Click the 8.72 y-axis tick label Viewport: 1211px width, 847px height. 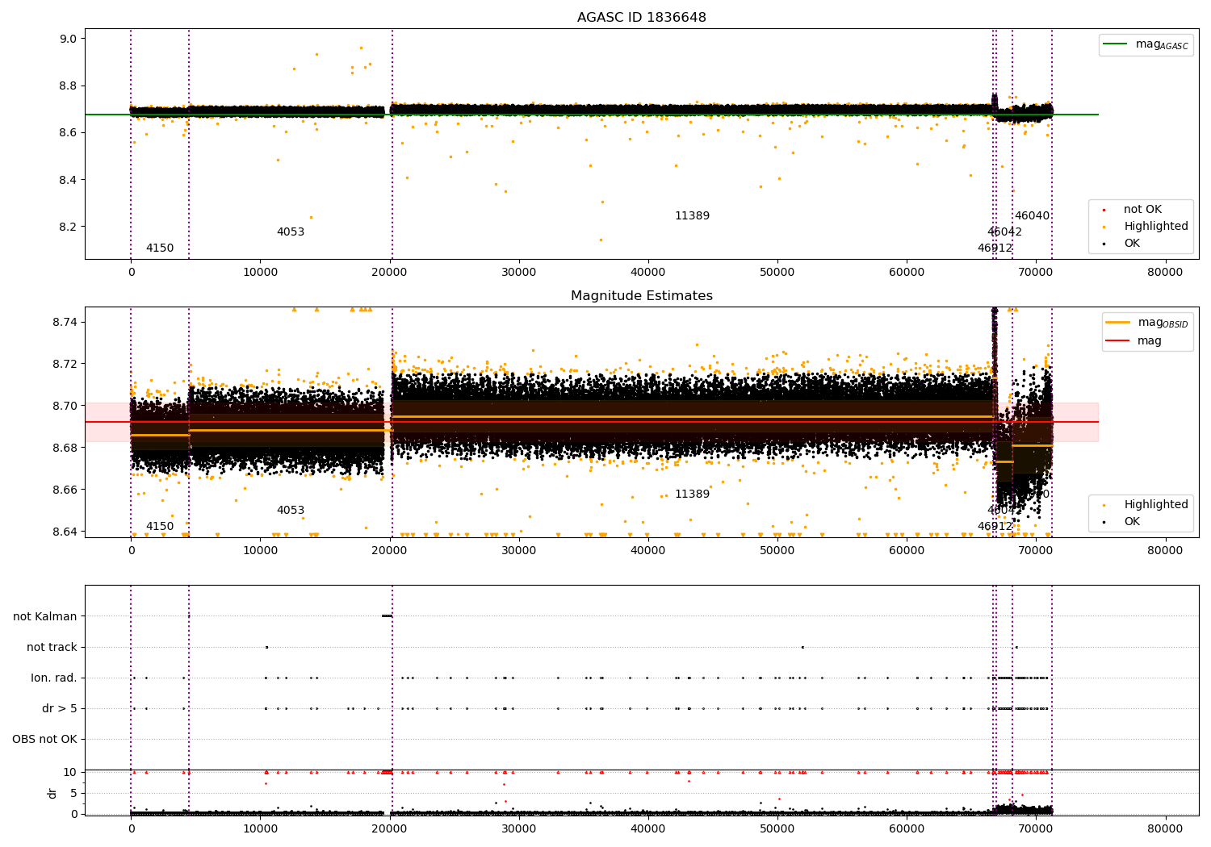click(x=65, y=364)
